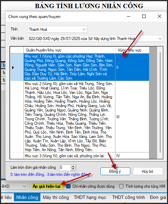Click the row selector arrow icon of Khu vực 1
Viewport: 168px width, 204px height.
coord(13,67)
